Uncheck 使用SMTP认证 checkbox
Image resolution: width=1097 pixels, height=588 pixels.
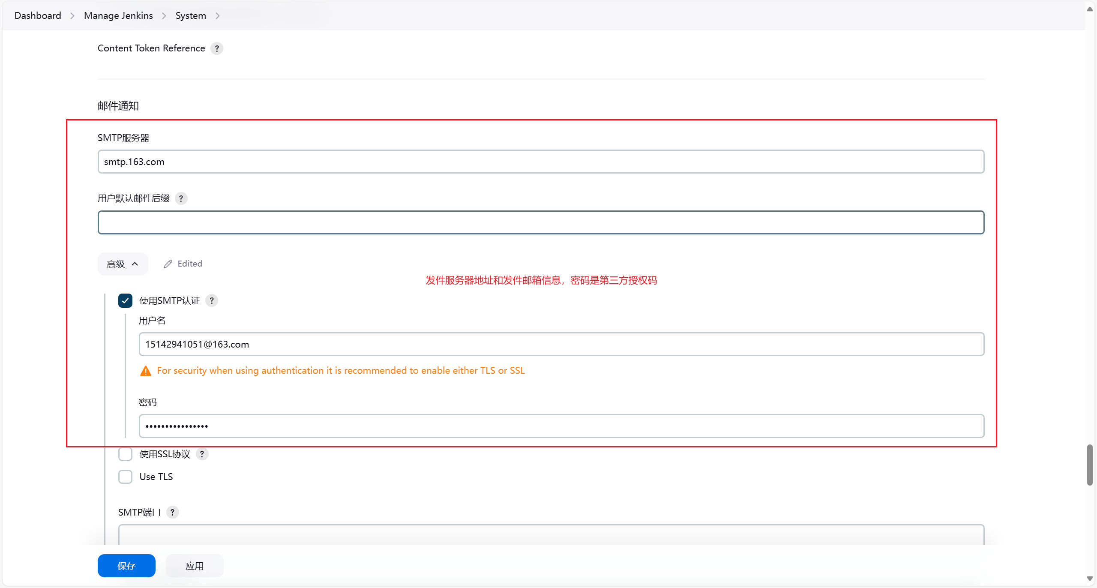pyautogui.click(x=125, y=300)
